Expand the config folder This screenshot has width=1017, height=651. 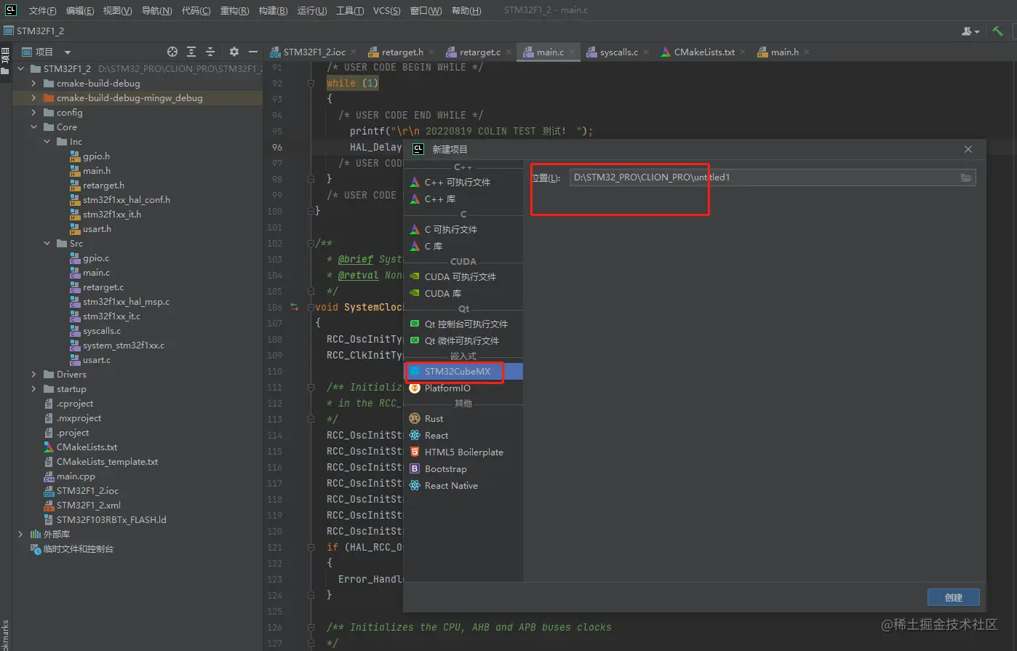click(x=33, y=113)
